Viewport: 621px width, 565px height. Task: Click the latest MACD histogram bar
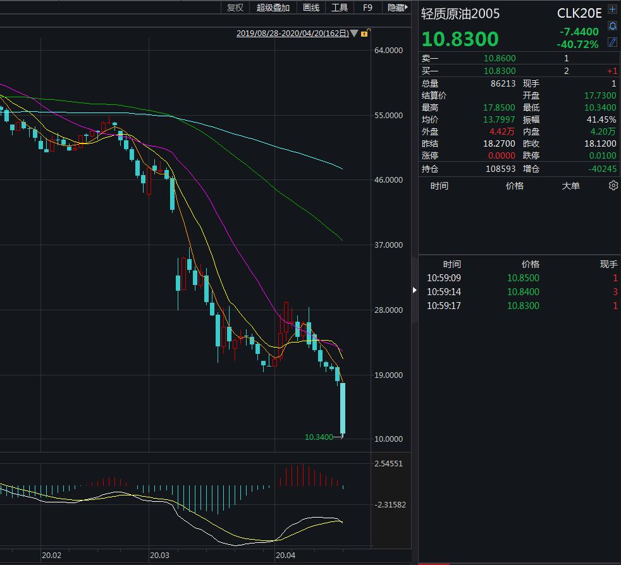[x=343, y=487]
